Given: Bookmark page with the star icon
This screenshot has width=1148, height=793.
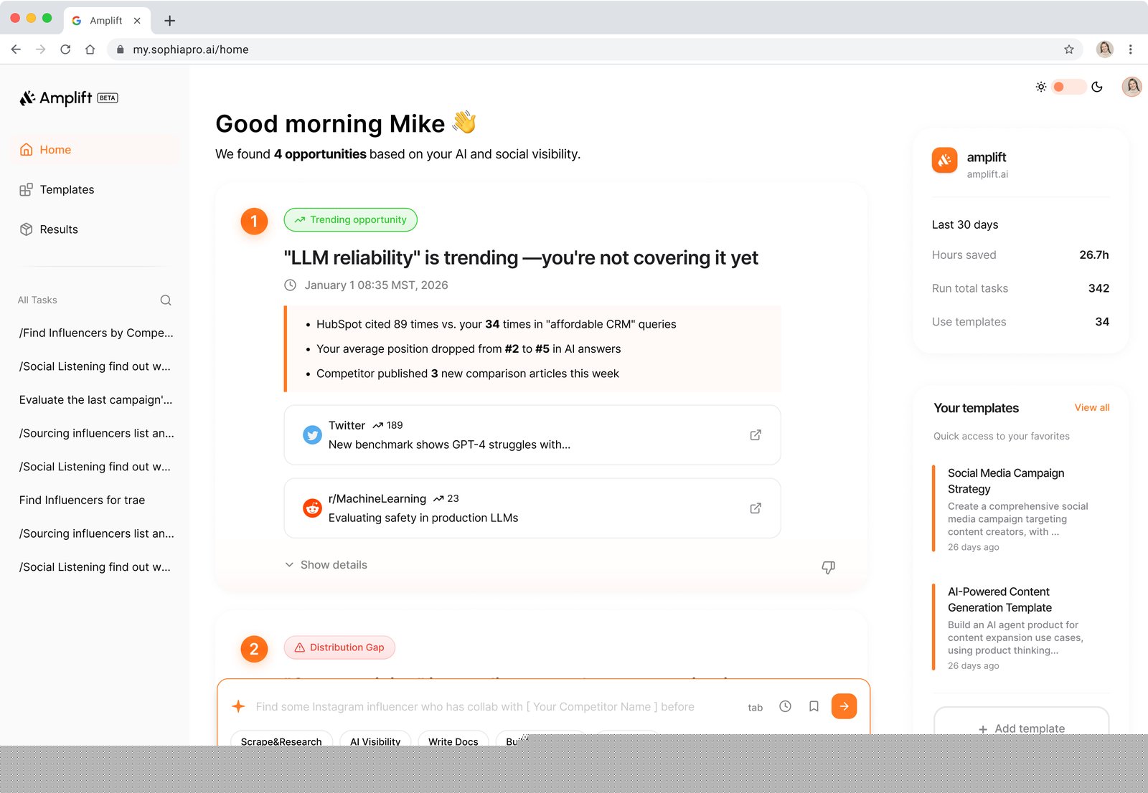Looking at the screenshot, I should click(x=1069, y=49).
